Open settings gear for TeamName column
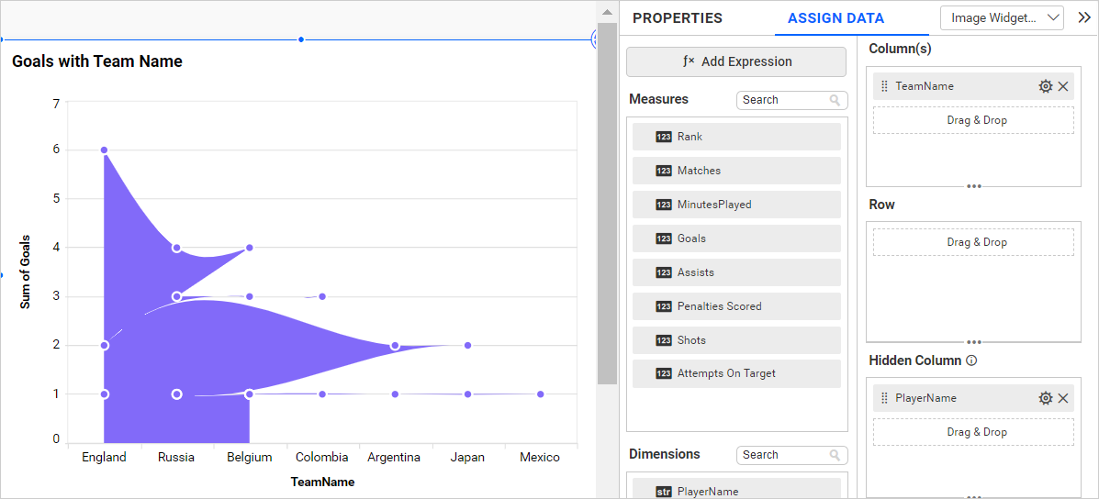 (1045, 86)
